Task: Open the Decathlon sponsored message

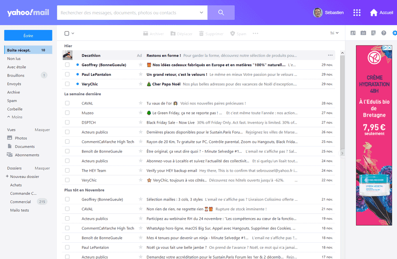Action: [198, 55]
